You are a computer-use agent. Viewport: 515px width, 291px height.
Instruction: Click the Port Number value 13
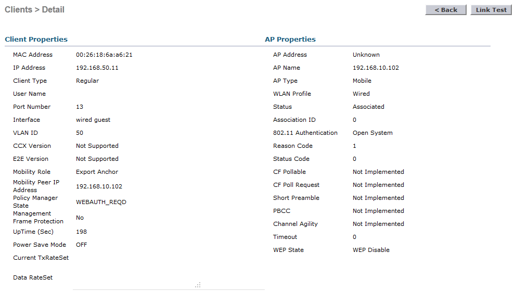point(80,107)
